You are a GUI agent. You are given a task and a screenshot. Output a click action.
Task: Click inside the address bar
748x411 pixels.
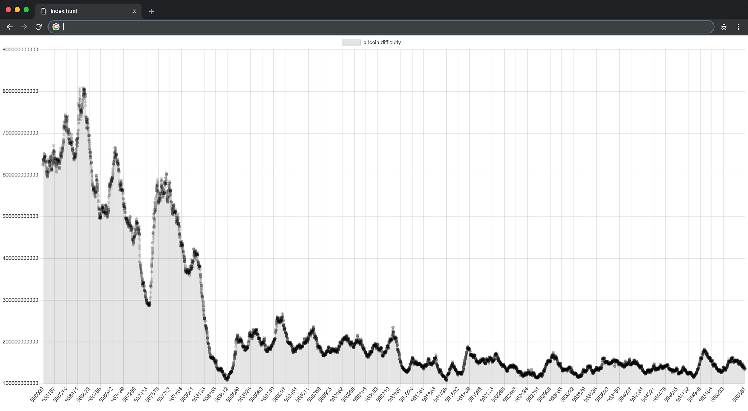click(x=224, y=27)
